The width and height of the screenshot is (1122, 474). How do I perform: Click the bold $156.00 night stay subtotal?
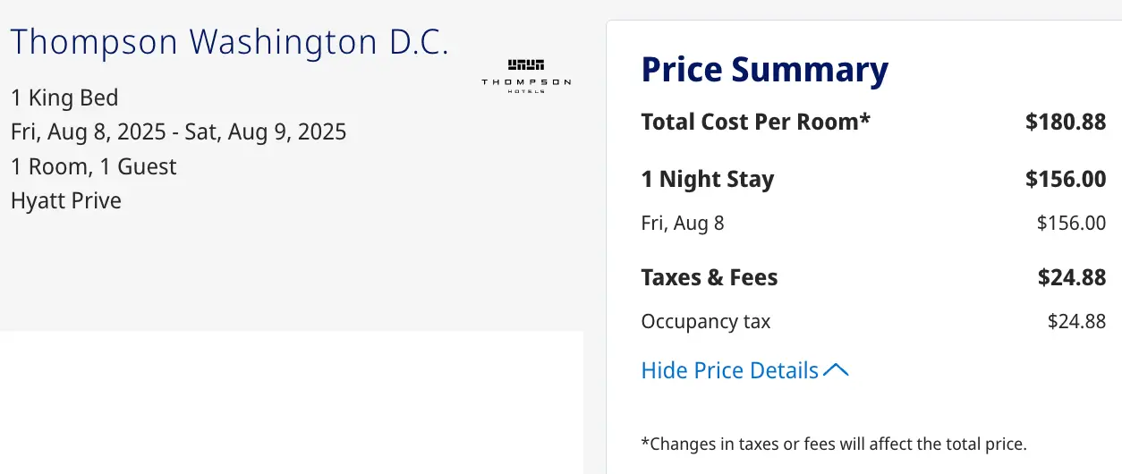coord(1066,179)
